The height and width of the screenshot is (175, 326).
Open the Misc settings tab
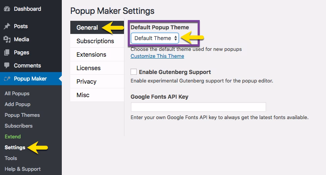(x=83, y=95)
